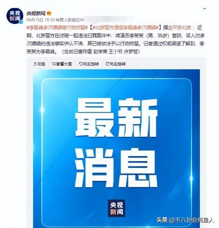Click the clockwise rotate icon
The height and width of the screenshot is (228, 219).
coord(107,64)
